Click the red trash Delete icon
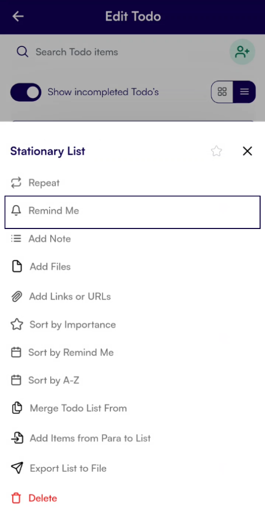Viewport: 265px width, 522px height. click(x=16, y=498)
